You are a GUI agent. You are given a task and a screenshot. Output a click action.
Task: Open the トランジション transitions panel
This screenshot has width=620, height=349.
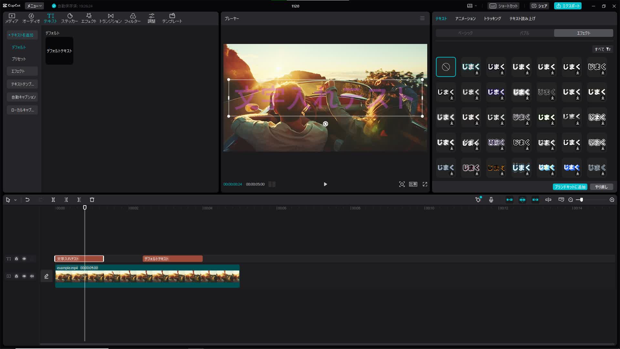point(110,18)
